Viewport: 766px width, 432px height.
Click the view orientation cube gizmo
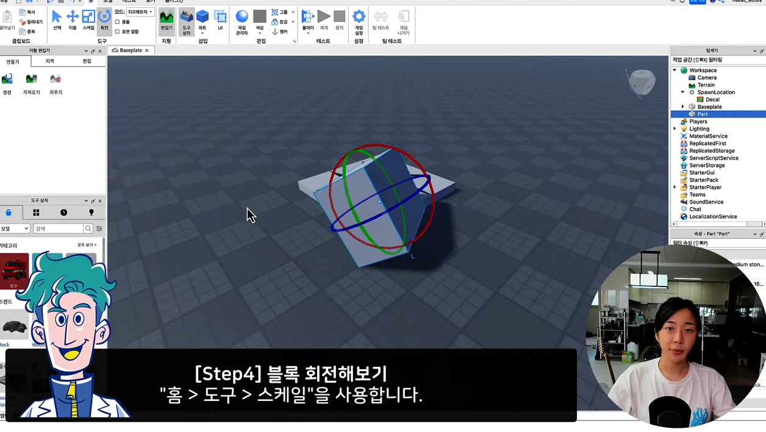click(x=642, y=82)
